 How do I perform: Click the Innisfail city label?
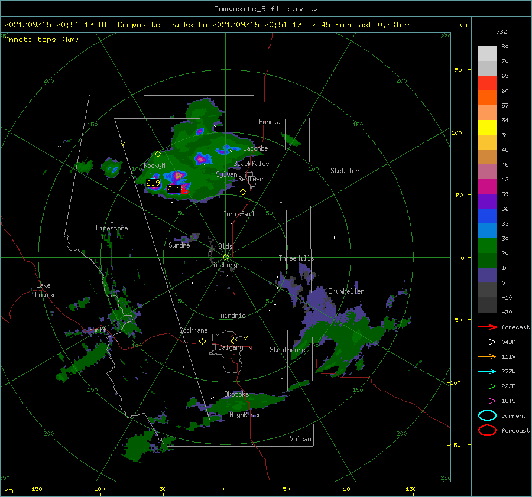[239, 214]
